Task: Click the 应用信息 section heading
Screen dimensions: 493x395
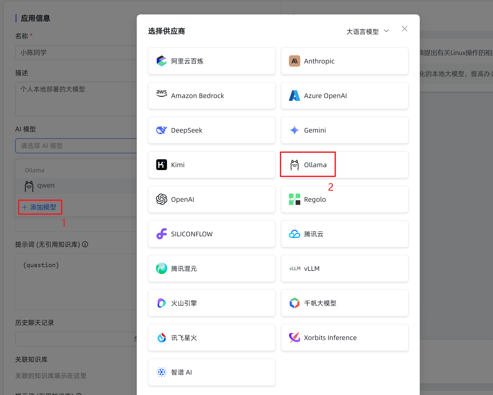Action: (x=36, y=18)
